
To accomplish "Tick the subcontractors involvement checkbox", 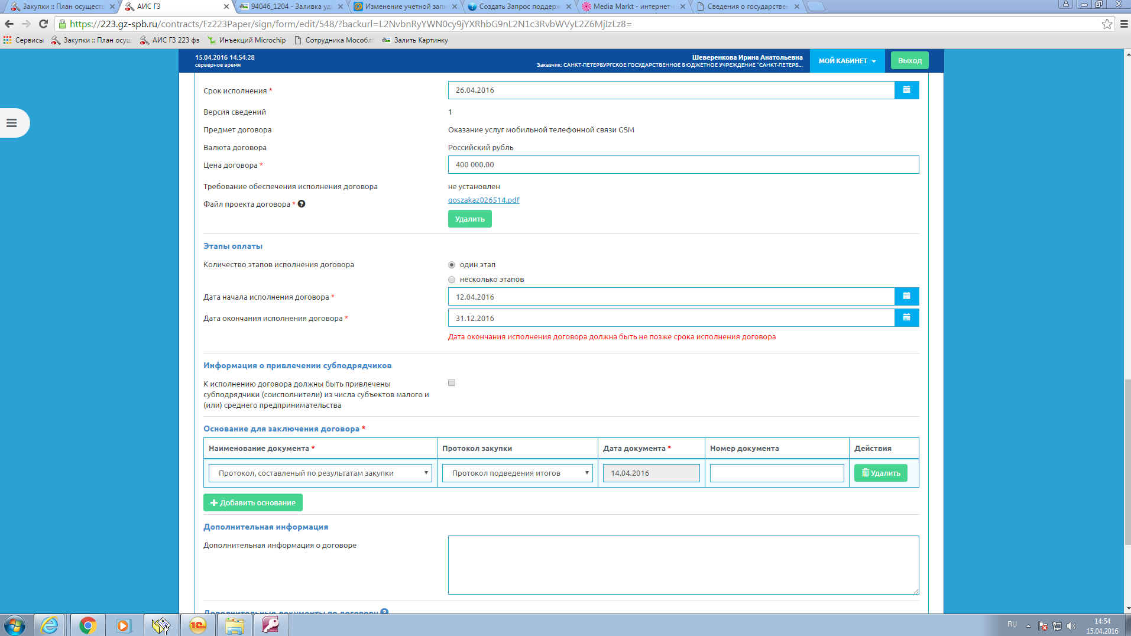I will pyautogui.click(x=452, y=382).
